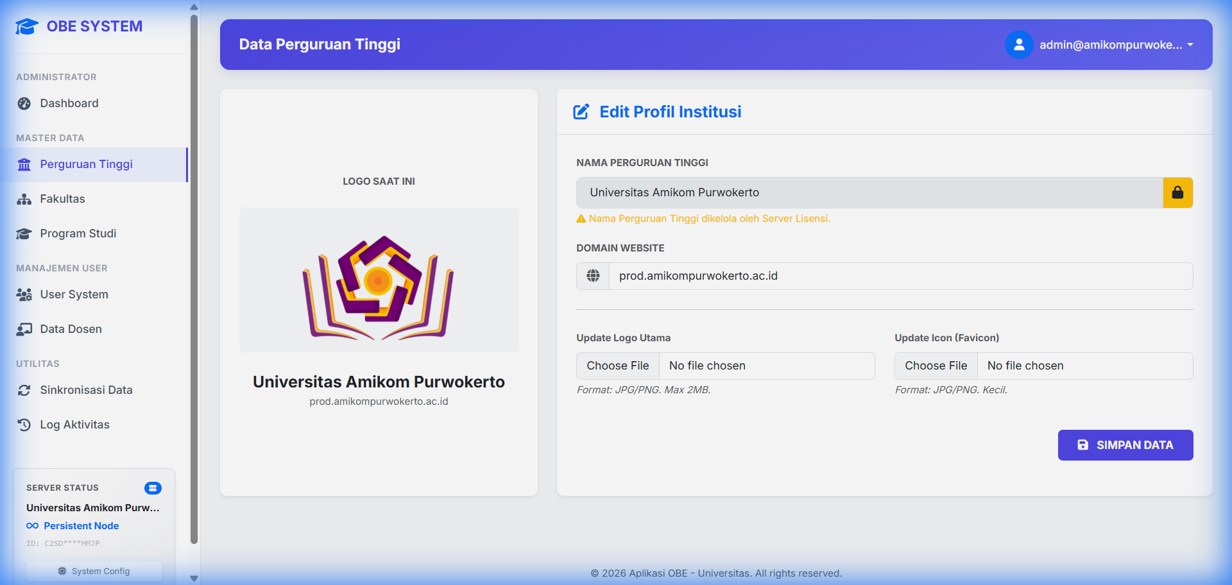Go to Program Studi page
The width and height of the screenshot is (1232, 585).
click(x=78, y=233)
